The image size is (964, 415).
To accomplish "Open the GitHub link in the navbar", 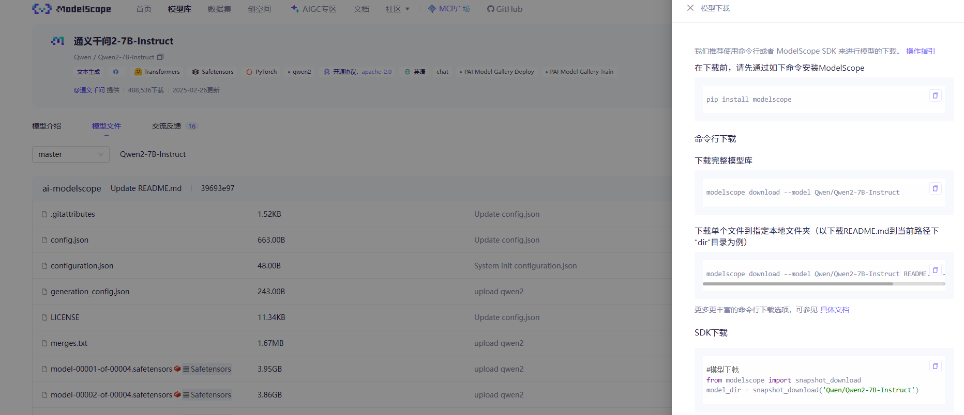I will tap(505, 9).
